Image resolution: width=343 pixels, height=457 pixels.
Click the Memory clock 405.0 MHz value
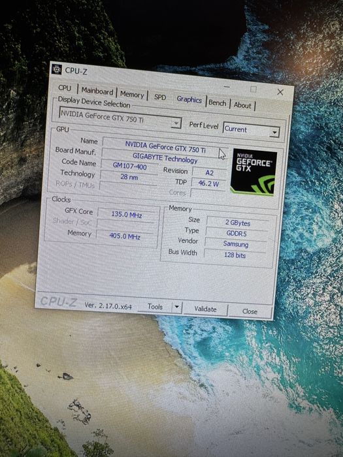(125, 236)
